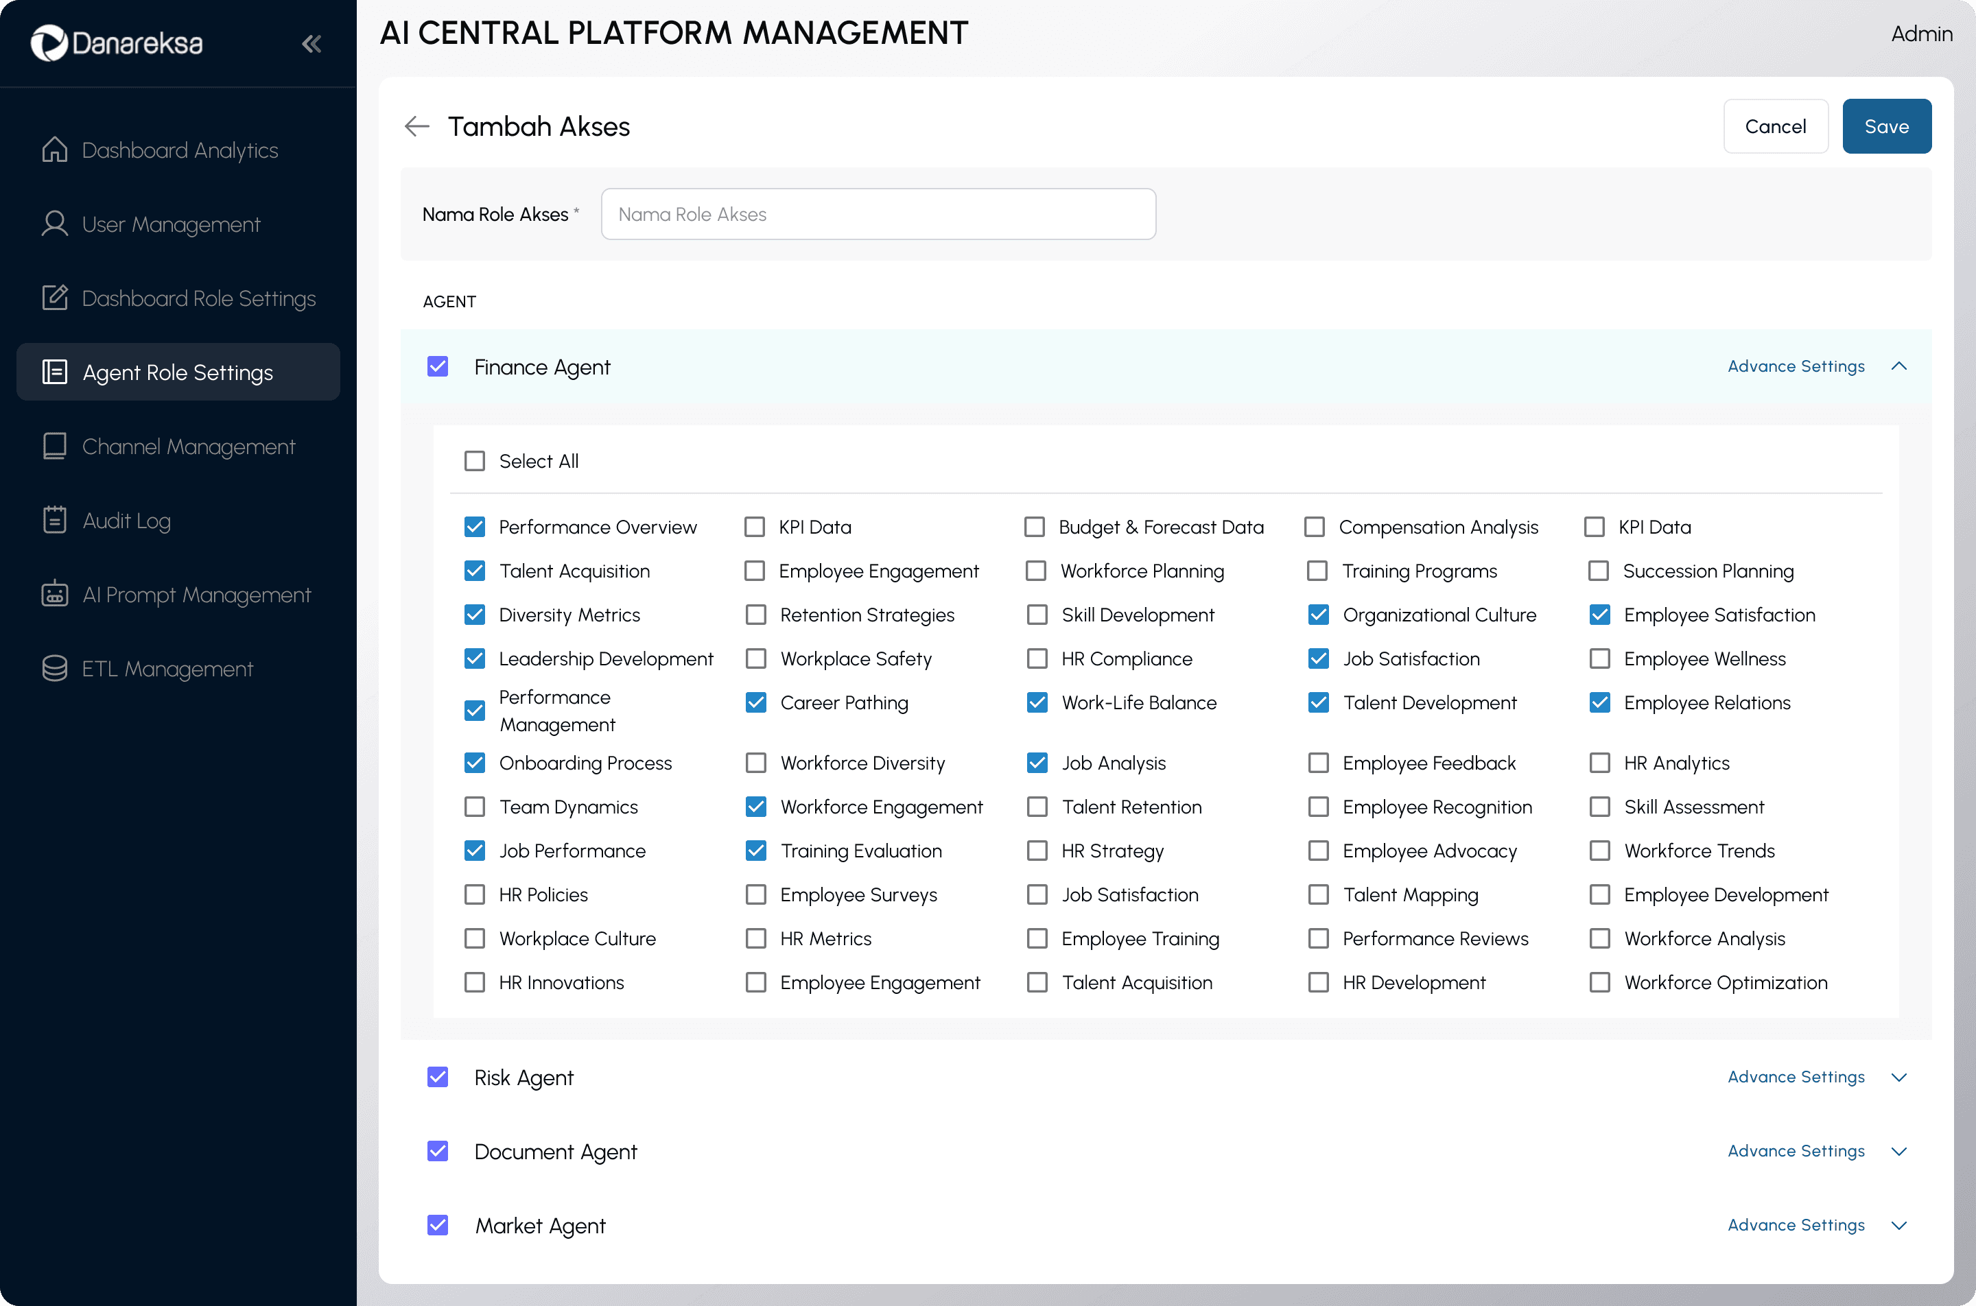Viewport: 1976px width, 1306px height.
Task: Click the ETL Management database icon
Action: coord(55,669)
